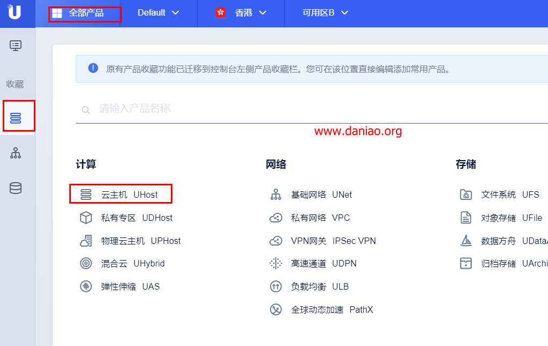Click the 混合云 UHybrid target icon
The width and height of the screenshot is (548, 346).
click(x=86, y=263)
